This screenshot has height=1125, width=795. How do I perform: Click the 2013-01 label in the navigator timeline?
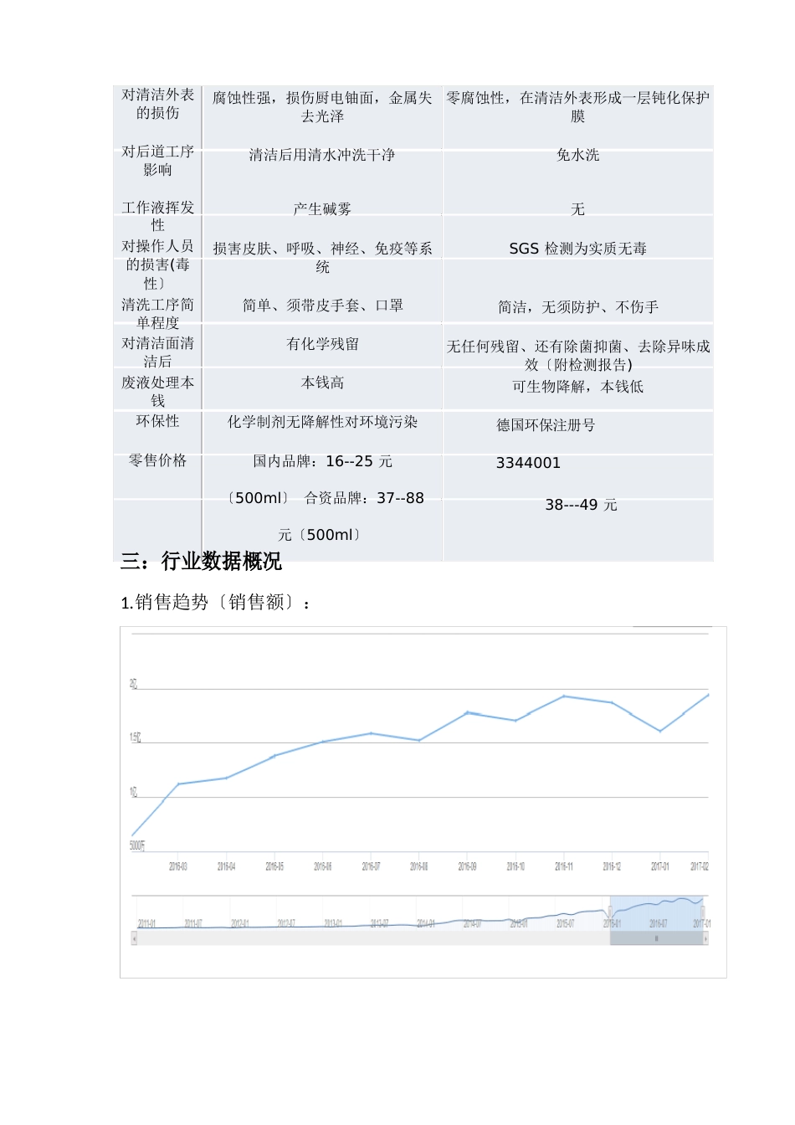tap(333, 923)
